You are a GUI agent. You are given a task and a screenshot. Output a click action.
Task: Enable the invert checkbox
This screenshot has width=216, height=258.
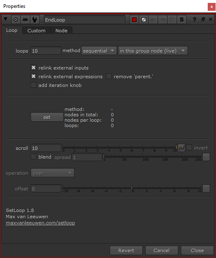[x=189, y=147]
